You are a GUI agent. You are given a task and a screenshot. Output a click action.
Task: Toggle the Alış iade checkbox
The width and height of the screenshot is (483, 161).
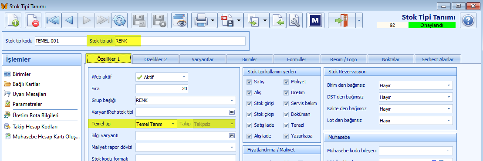click(249, 136)
